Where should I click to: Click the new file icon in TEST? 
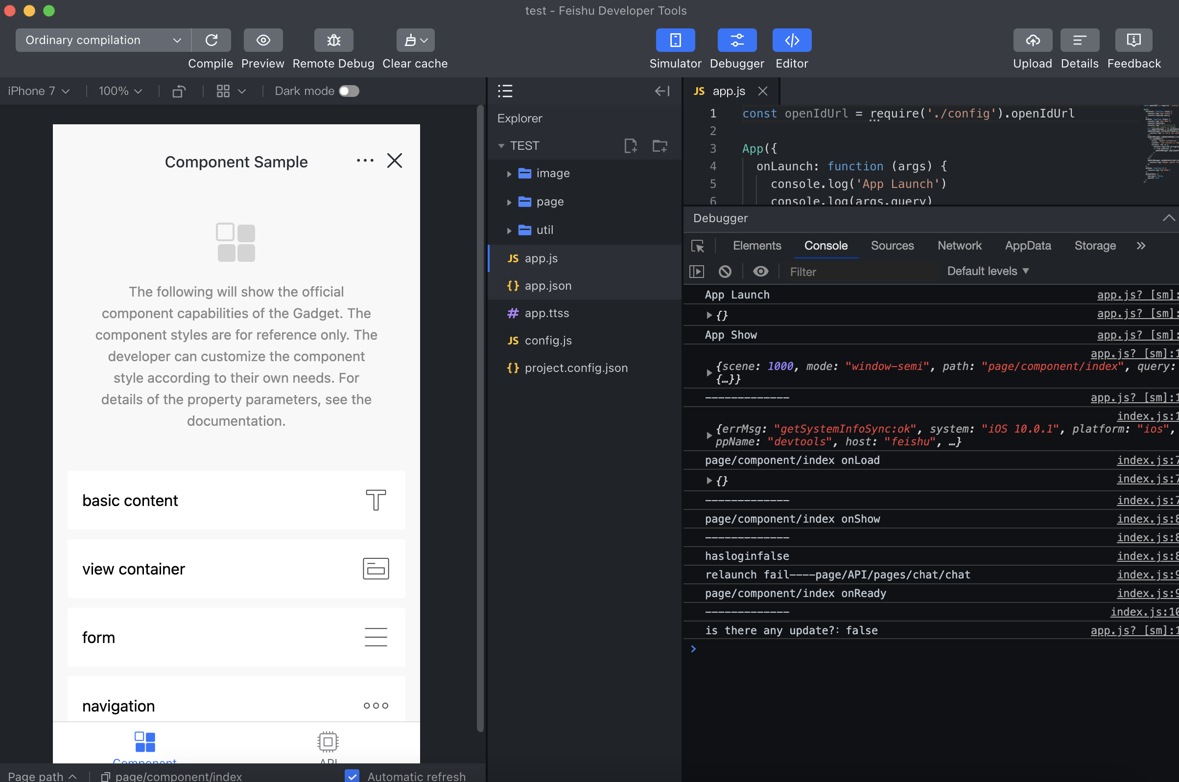(631, 146)
